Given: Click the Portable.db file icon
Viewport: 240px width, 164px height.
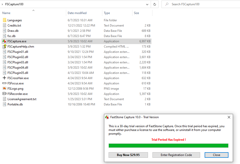Looking at the screenshot, I should pos(5,104).
